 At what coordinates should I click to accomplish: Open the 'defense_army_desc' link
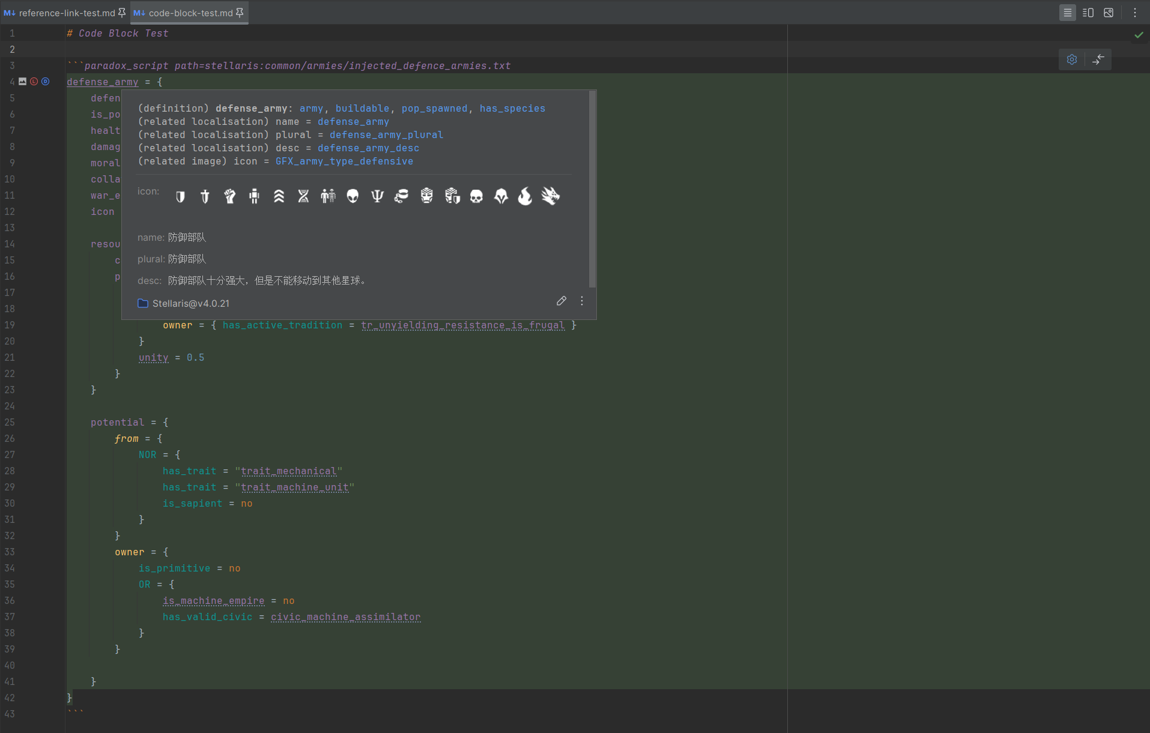[368, 148]
